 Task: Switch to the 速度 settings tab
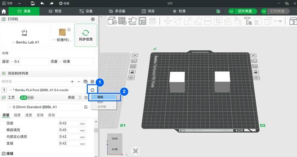[29, 115]
